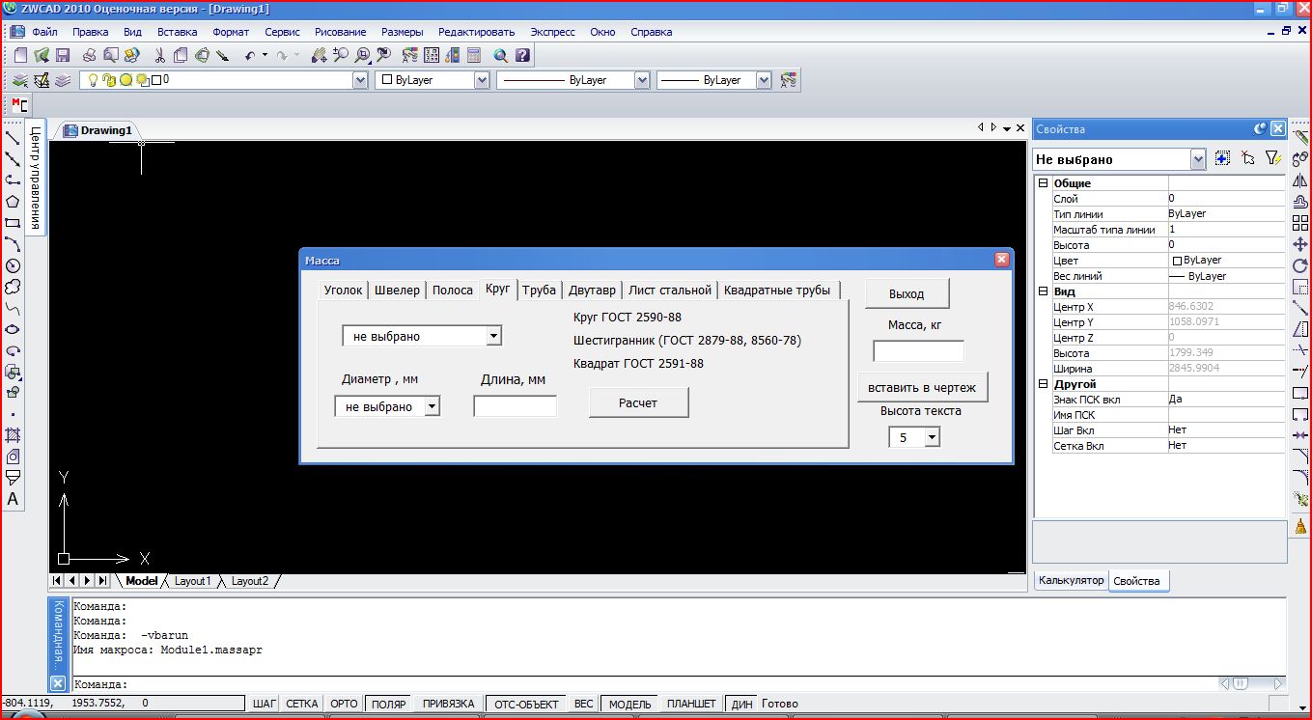Activate realtime zoom magnifier
Screen dimensions: 1312x720
341,56
